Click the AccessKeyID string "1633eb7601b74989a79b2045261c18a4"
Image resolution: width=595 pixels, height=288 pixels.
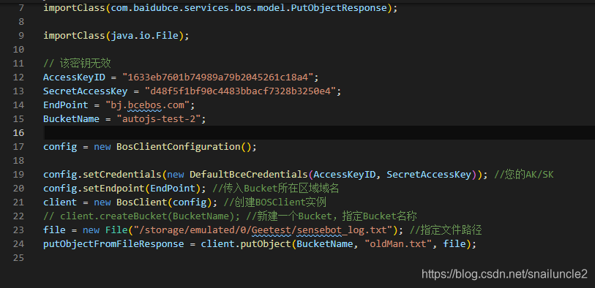click(x=218, y=77)
